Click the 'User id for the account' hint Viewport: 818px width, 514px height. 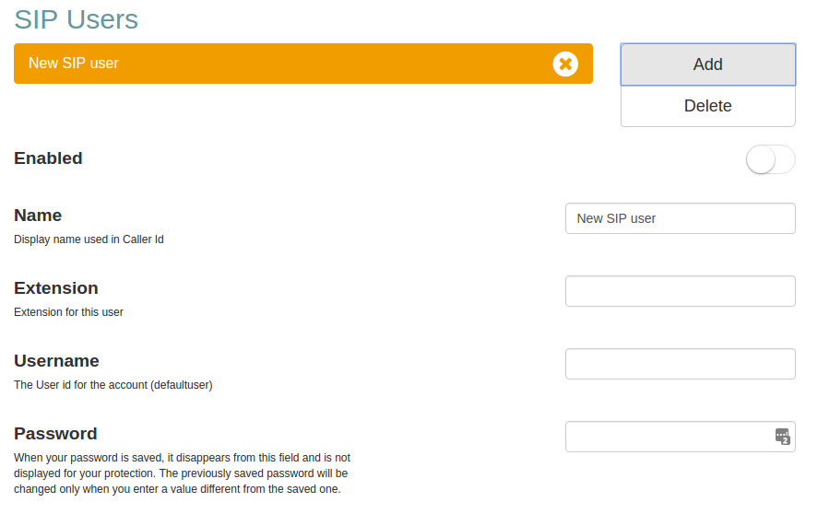(x=113, y=385)
